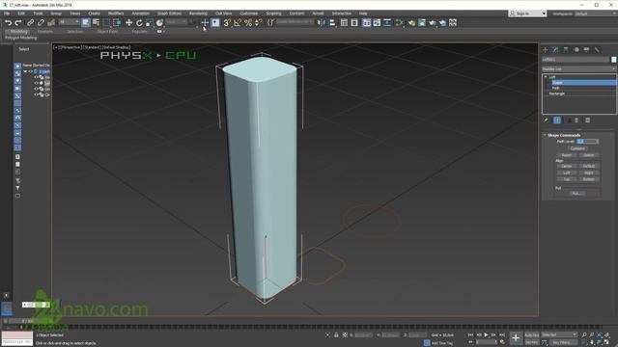Toggle Selection Lock padlock icon

click(x=336, y=335)
